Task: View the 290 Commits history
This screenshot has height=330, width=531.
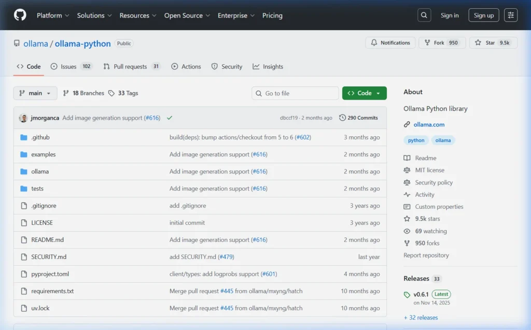Action: tap(358, 118)
